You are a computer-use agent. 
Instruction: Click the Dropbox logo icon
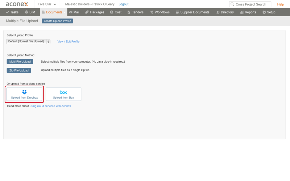pyautogui.click(x=24, y=92)
